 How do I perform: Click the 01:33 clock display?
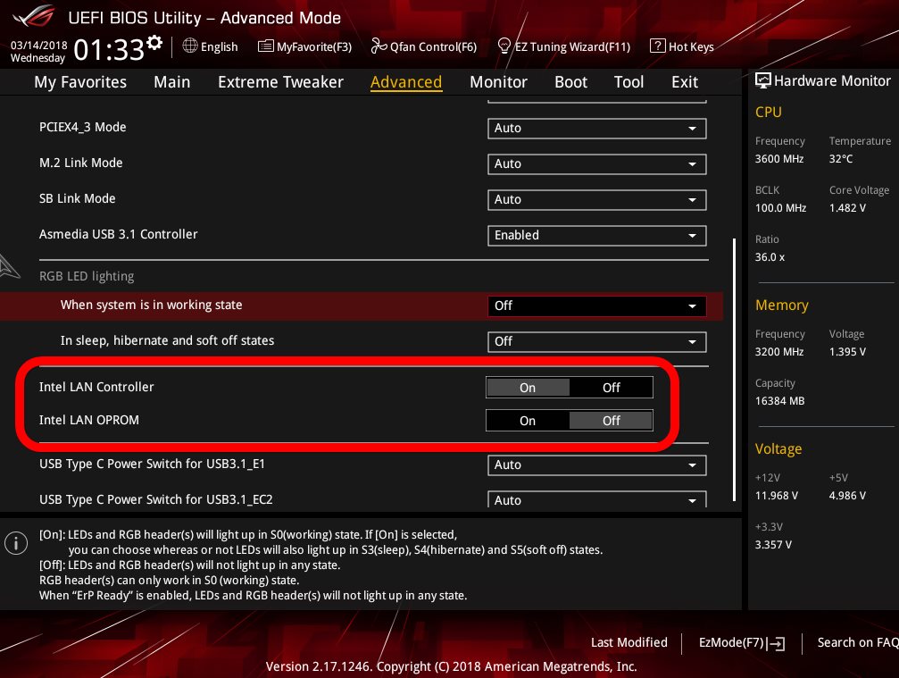109,49
